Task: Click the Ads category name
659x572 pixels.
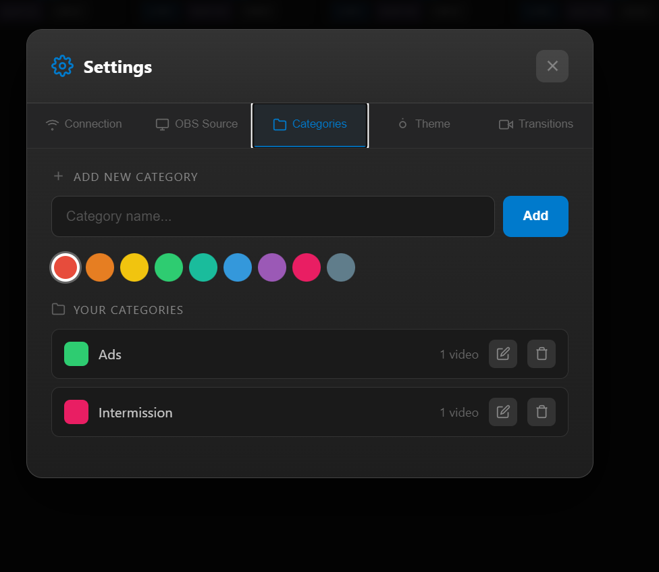Action: 109,355
